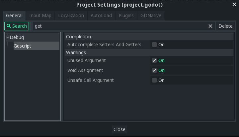Viewport: 239px width, 137px height.
Task: Focus the search text field containing "get"
Action: (x=119, y=26)
